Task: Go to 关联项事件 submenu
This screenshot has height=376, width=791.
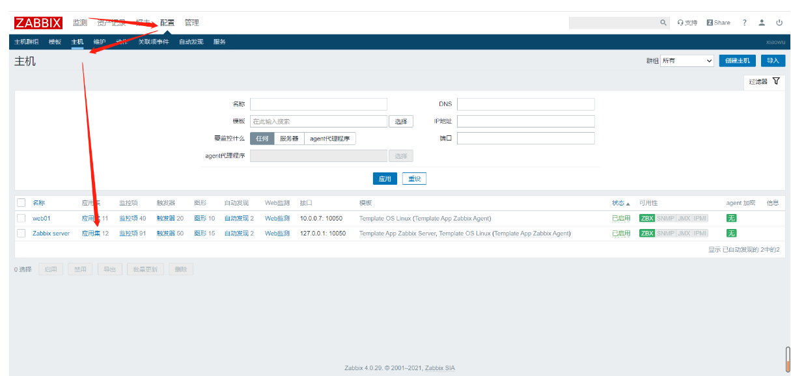Action: coord(153,42)
